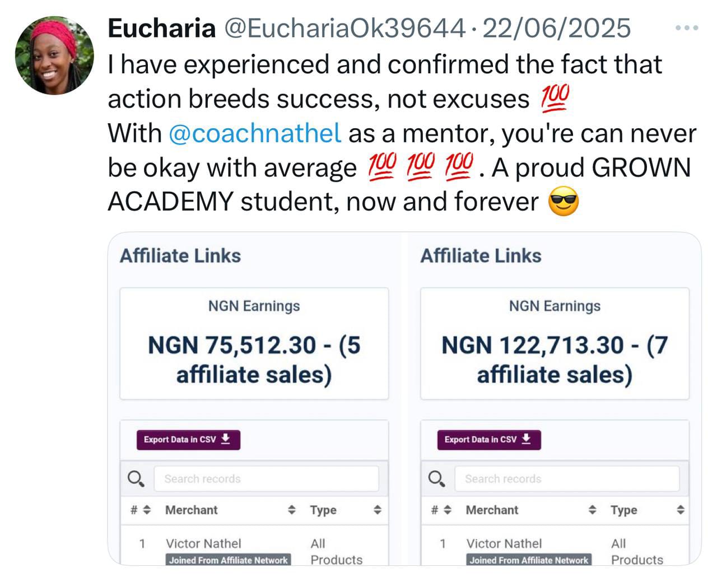
Task: Sort right table by Type column arrows
Action: 681,510
